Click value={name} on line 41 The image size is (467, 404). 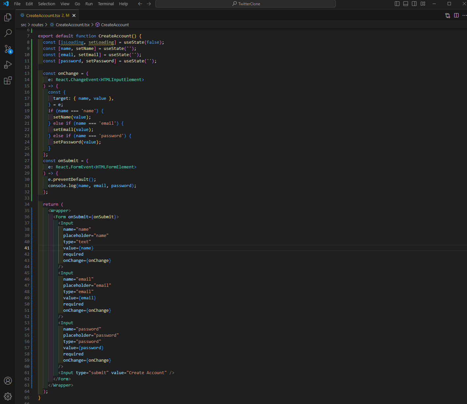(x=78, y=248)
